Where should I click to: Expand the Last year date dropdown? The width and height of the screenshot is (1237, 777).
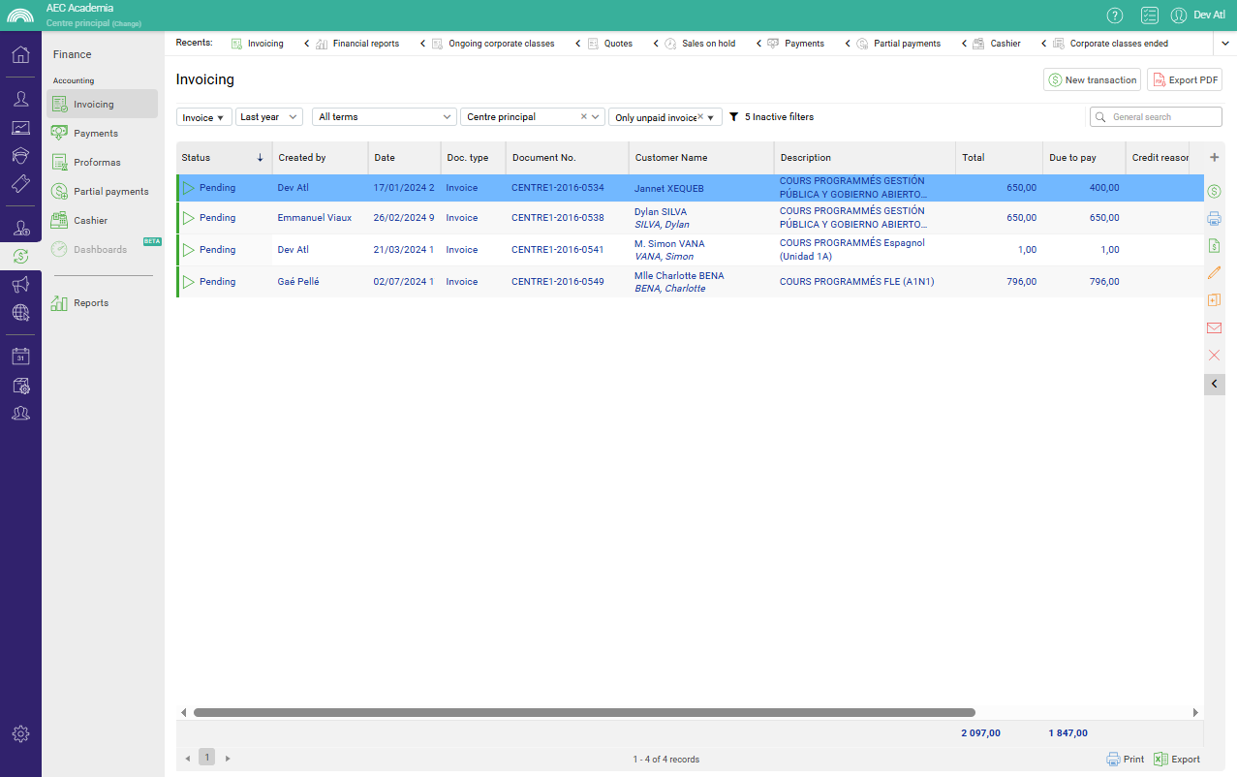268,117
